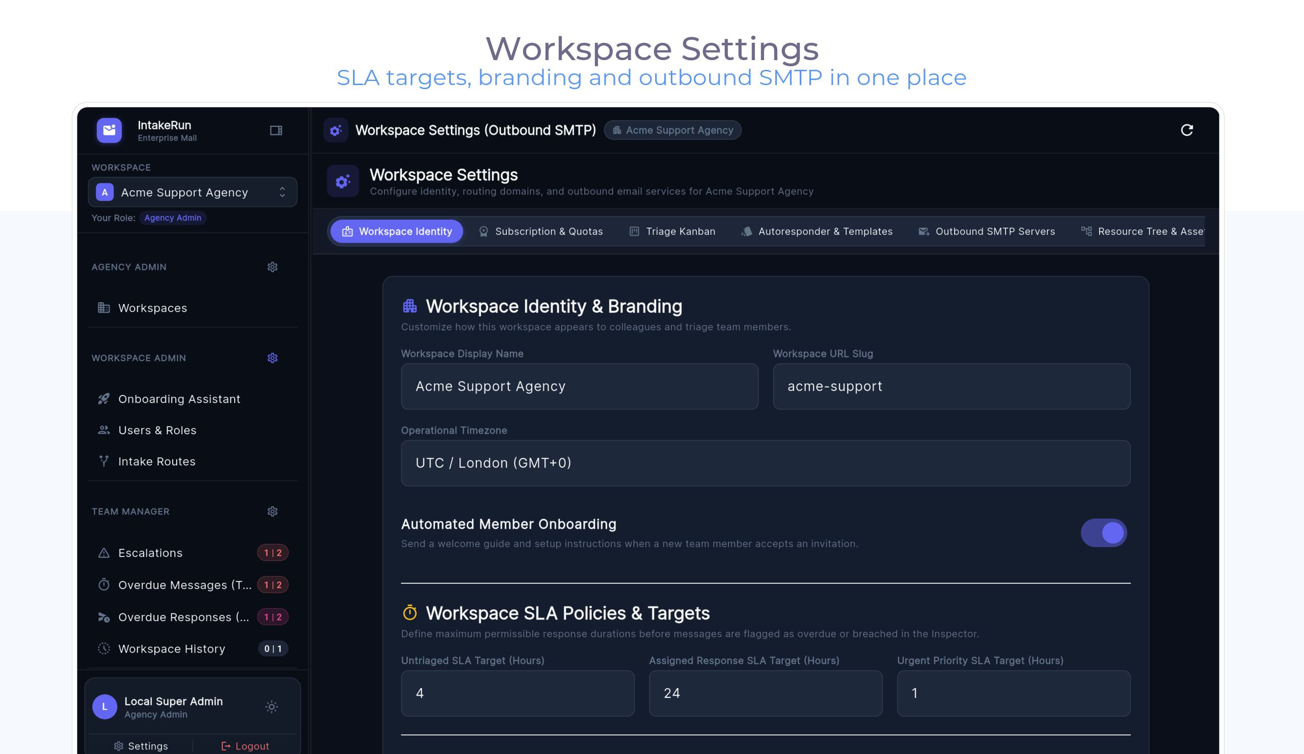Refresh workspace settings with the reload icon

pos(1186,130)
